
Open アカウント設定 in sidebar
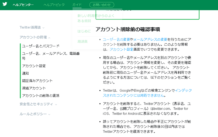(34, 66)
